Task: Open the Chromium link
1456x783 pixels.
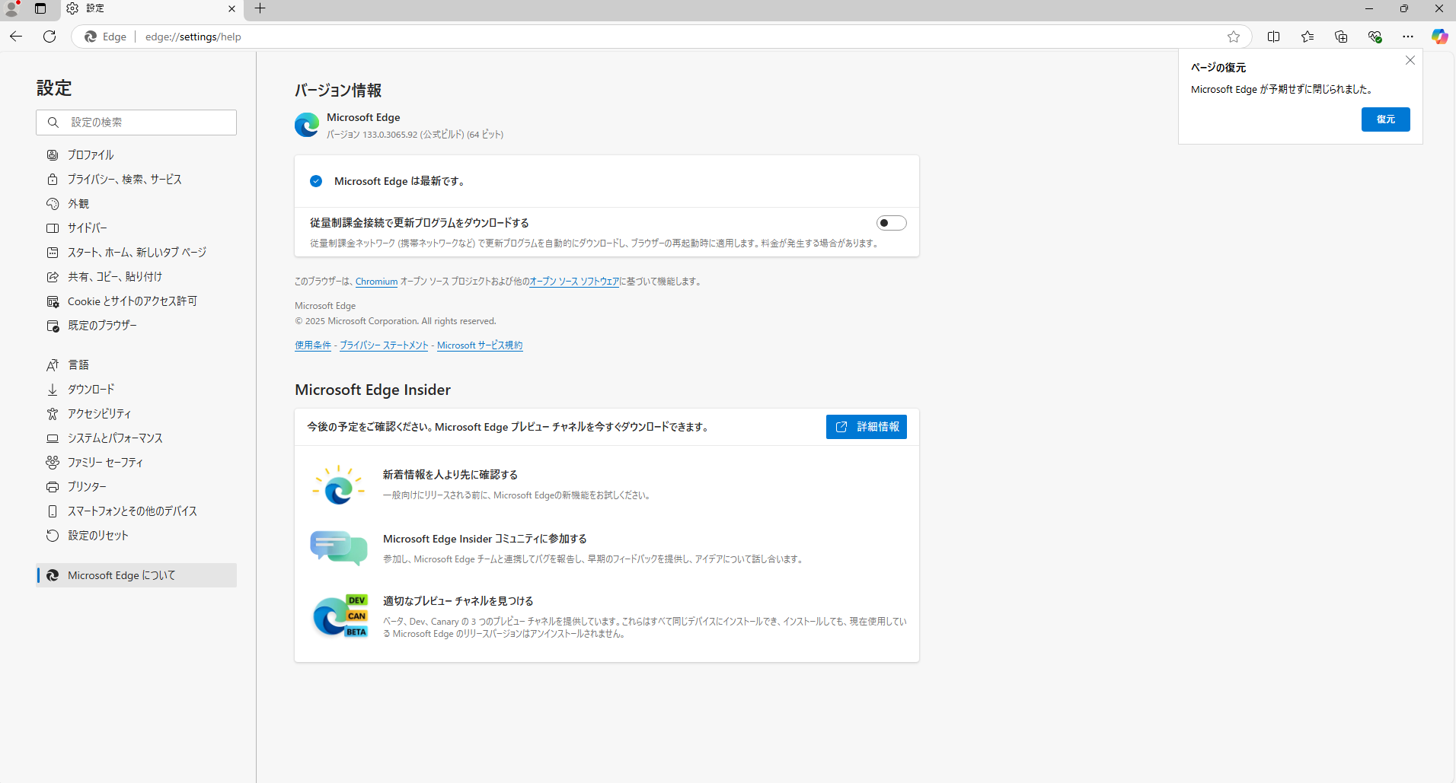Action: (376, 282)
